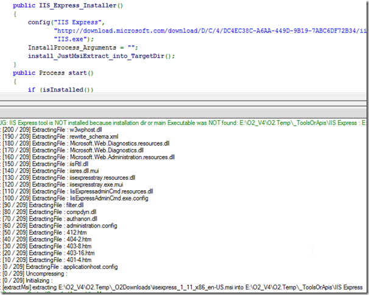Image resolution: width=369 pixels, height=295 pixels.
Task: Select log entry iisexpresstray.exe.mui
Action: tap(62, 184)
